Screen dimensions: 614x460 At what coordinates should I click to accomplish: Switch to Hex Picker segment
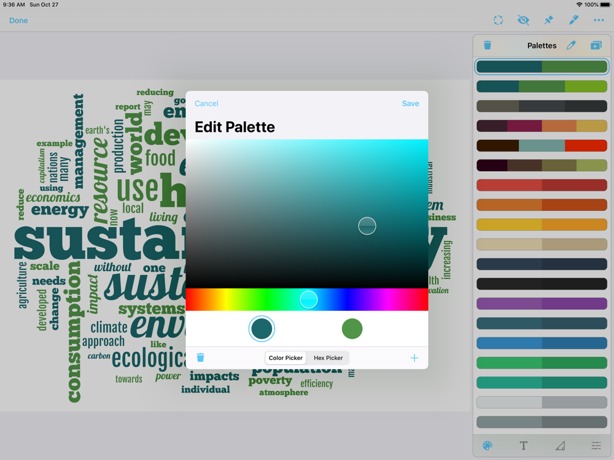[x=328, y=358]
